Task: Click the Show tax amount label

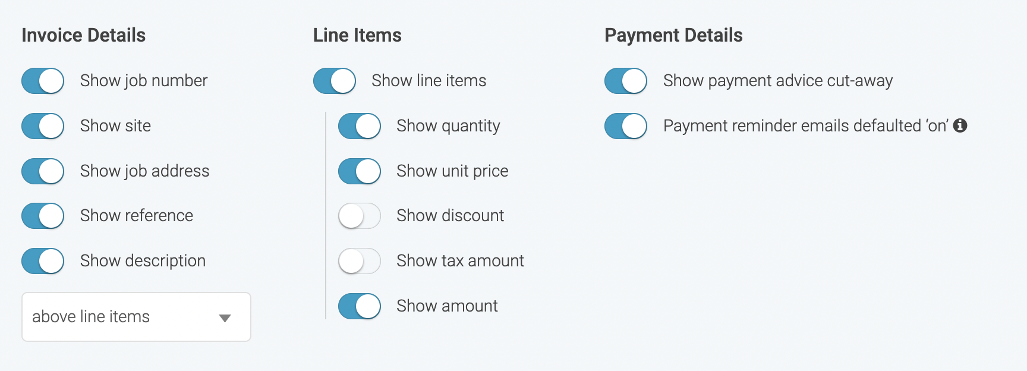Action: 460,260
